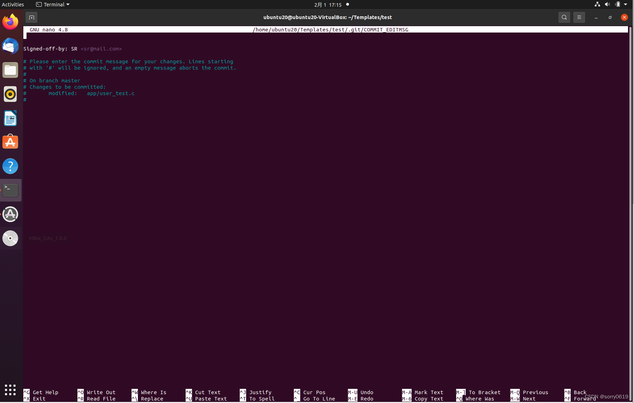Open the terminal hamburger menu

(x=579, y=17)
